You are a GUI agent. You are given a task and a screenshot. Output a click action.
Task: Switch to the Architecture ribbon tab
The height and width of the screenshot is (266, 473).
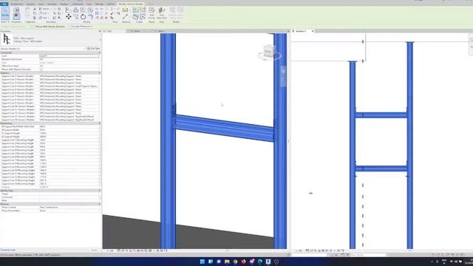(16, 4)
